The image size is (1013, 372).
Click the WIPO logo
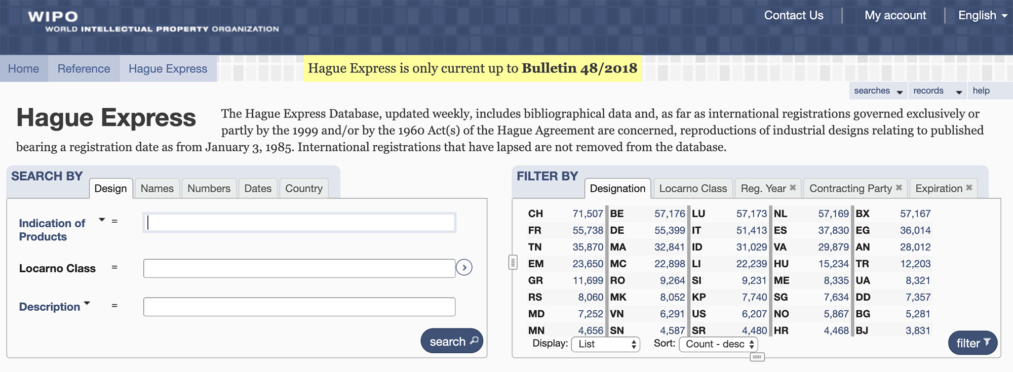[x=153, y=22]
